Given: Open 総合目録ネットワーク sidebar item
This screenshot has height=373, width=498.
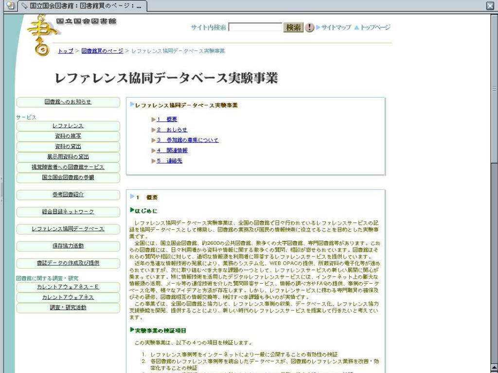Looking at the screenshot, I should pyautogui.click(x=68, y=212).
